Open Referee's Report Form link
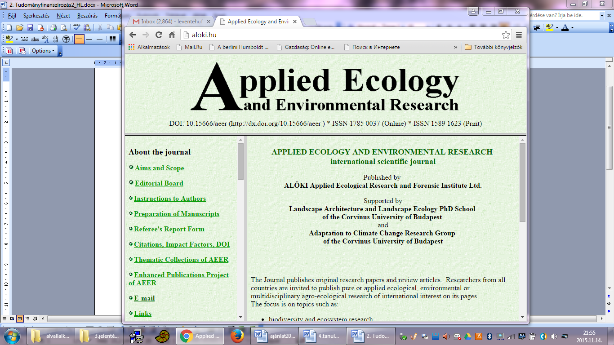 (169, 229)
